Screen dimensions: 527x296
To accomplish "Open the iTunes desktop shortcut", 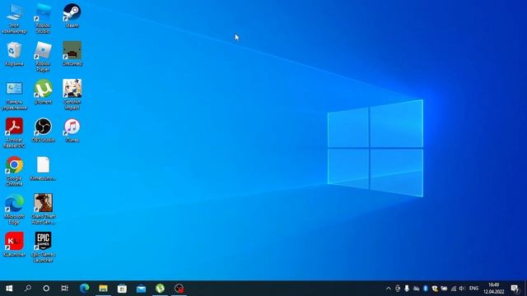I will tap(72, 130).
